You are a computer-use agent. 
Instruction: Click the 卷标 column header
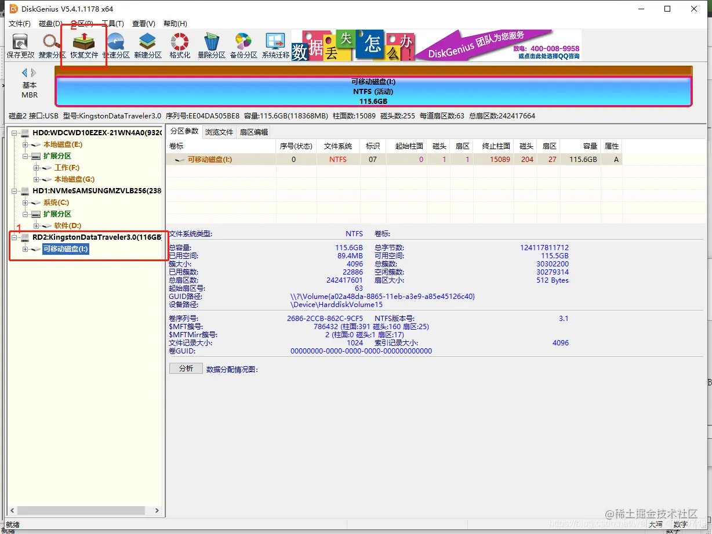pyautogui.click(x=221, y=146)
